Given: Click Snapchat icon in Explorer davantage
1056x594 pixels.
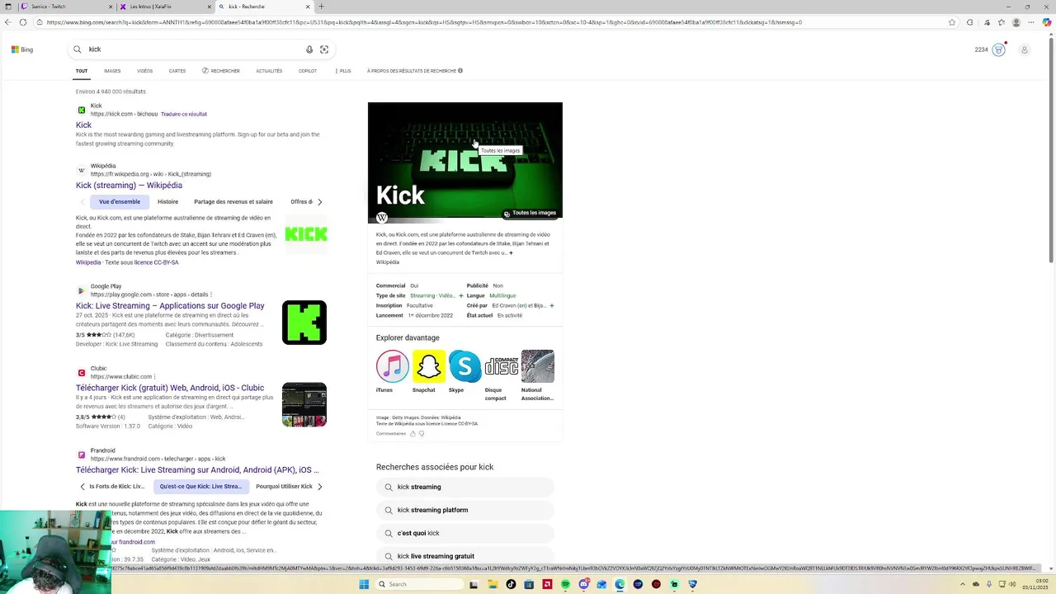Looking at the screenshot, I should pos(429,366).
